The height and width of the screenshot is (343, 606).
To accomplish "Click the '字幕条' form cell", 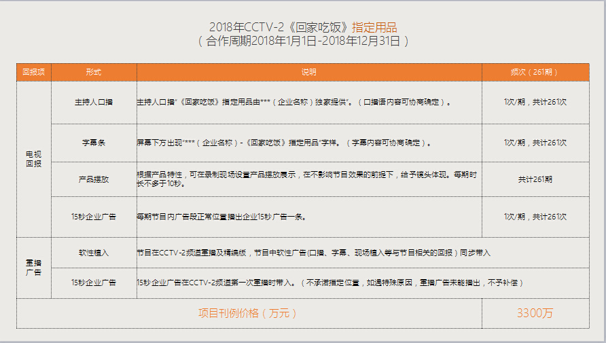I will (94, 143).
